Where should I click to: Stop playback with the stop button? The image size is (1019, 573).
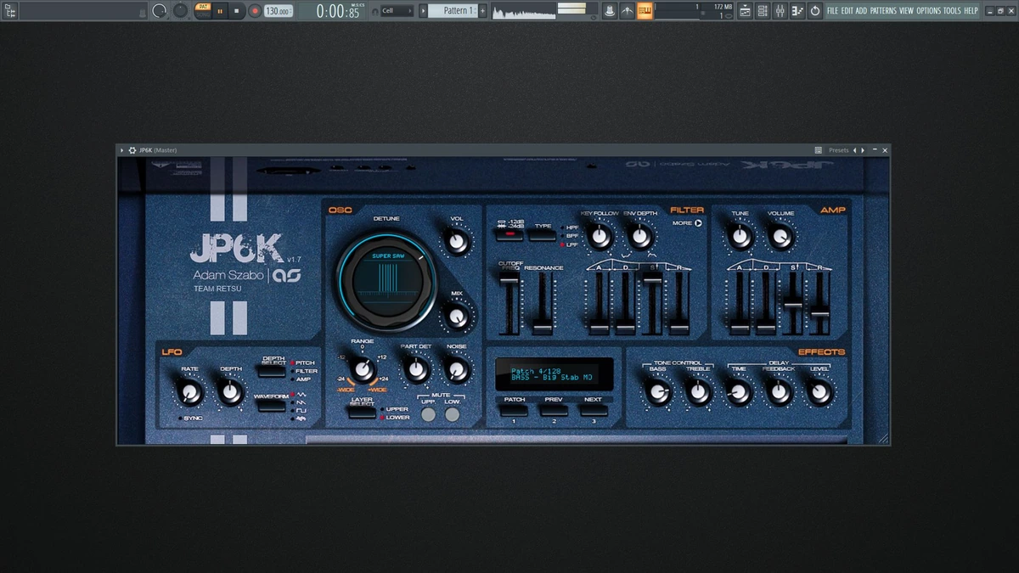pyautogui.click(x=237, y=11)
